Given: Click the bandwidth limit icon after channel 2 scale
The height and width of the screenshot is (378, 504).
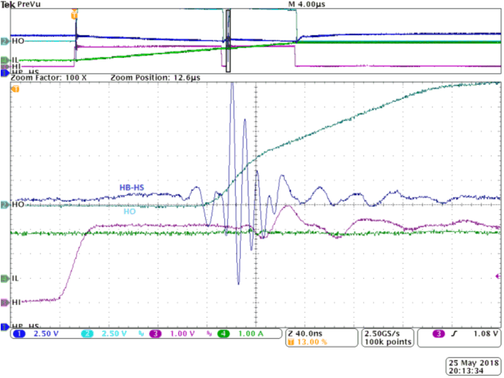Looking at the screenshot, I should [141, 333].
